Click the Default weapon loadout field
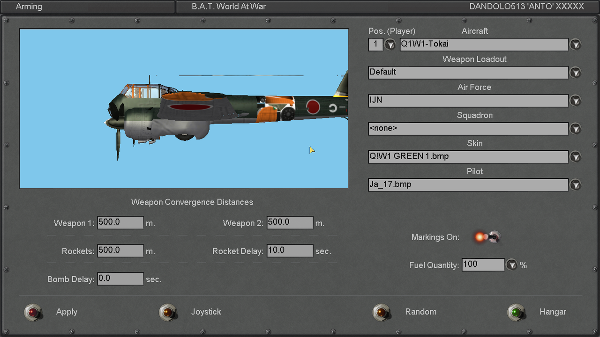Viewport: 600px width, 337px height. point(468,73)
